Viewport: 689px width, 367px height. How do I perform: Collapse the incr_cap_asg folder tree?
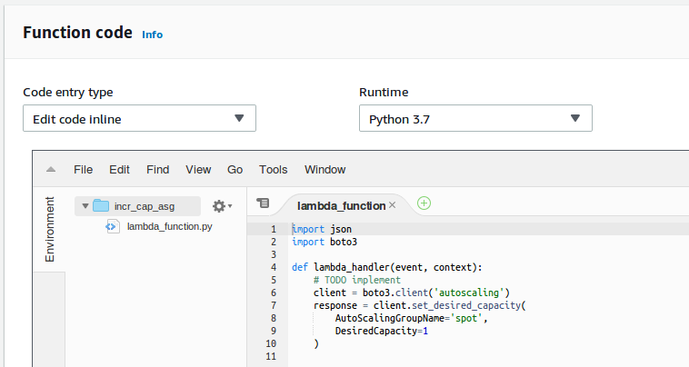85,206
